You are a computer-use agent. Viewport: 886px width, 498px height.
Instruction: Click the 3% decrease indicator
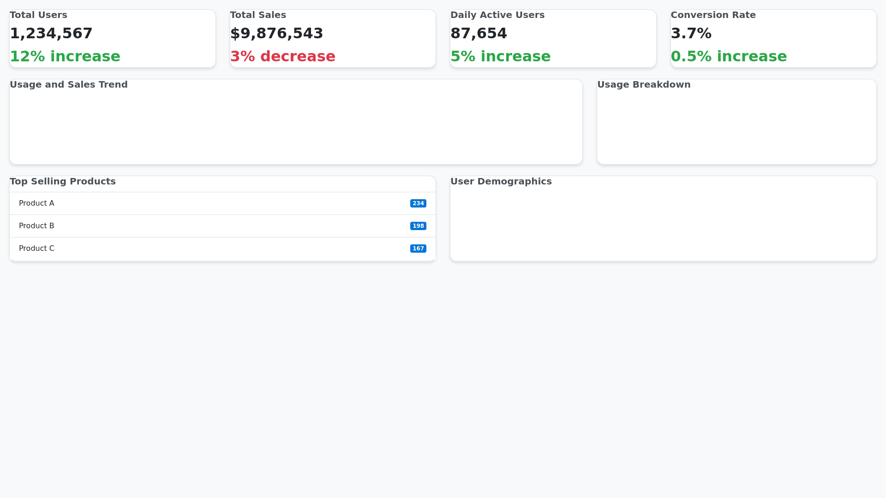[282, 56]
